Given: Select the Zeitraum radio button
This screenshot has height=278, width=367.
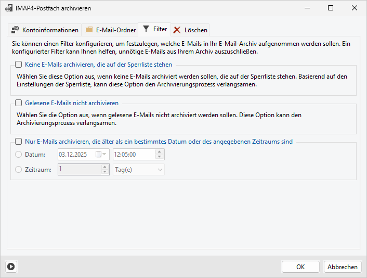Looking at the screenshot, I should point(19,169).
